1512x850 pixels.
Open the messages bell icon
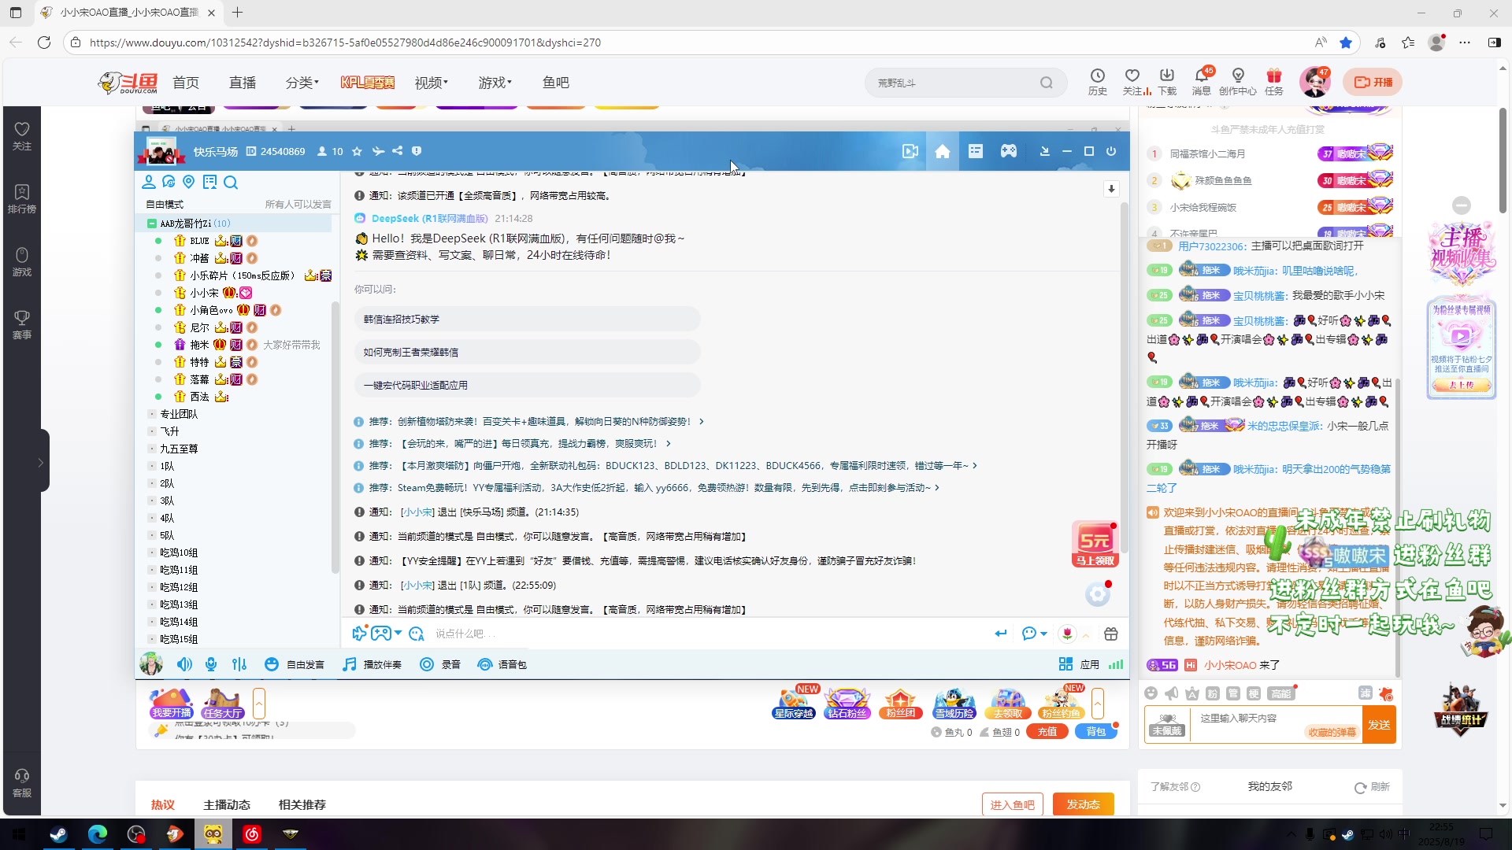(x=1202, y=81)
